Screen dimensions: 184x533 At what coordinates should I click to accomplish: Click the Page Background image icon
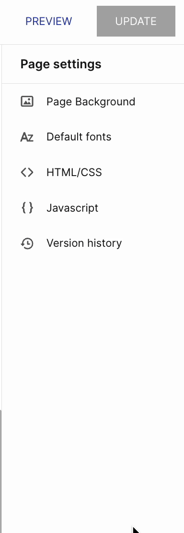coord(27,102)
